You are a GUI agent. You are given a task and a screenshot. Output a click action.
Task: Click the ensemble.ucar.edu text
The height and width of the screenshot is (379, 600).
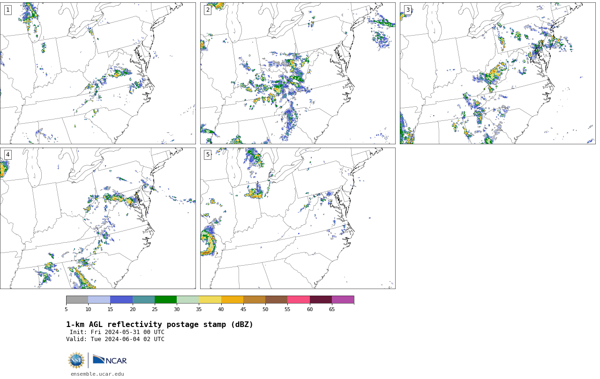click(97, 374)
